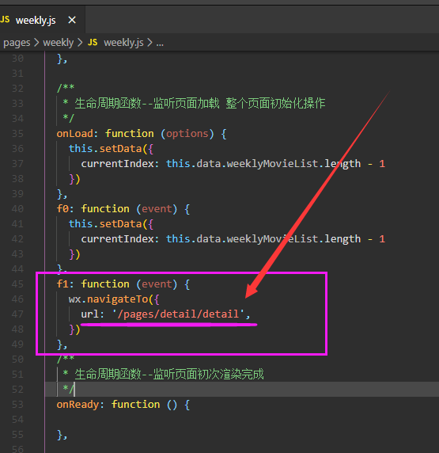This screenshot has height=453, width=439.
Task: Click the event parameter on line 45
Action: (x=157, y=284)
